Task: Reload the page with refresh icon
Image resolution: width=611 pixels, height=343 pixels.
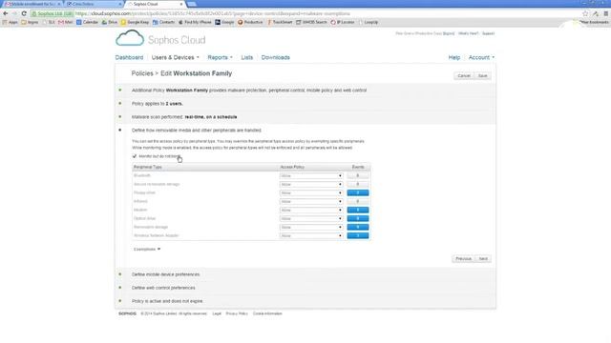Action: click(x=24, y=13)
